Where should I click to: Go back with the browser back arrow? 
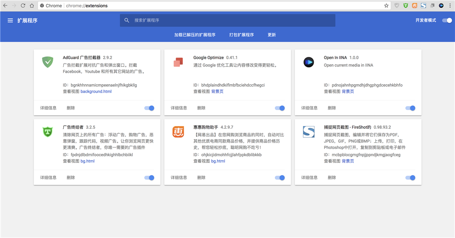click(x=5, y=5)
